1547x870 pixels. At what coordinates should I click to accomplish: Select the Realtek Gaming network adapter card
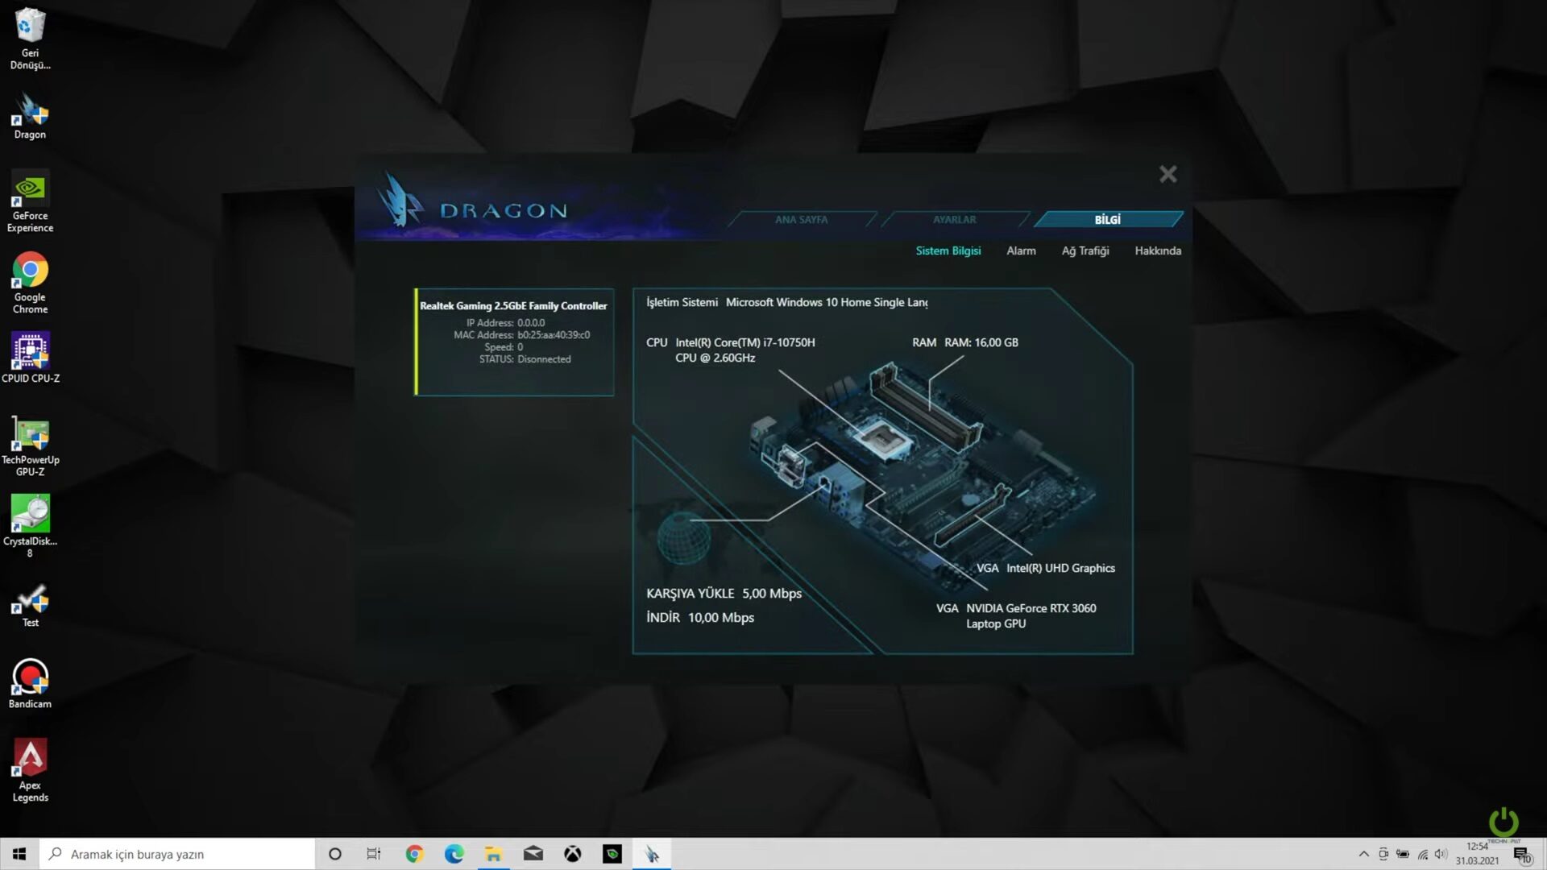pos(514,342)
